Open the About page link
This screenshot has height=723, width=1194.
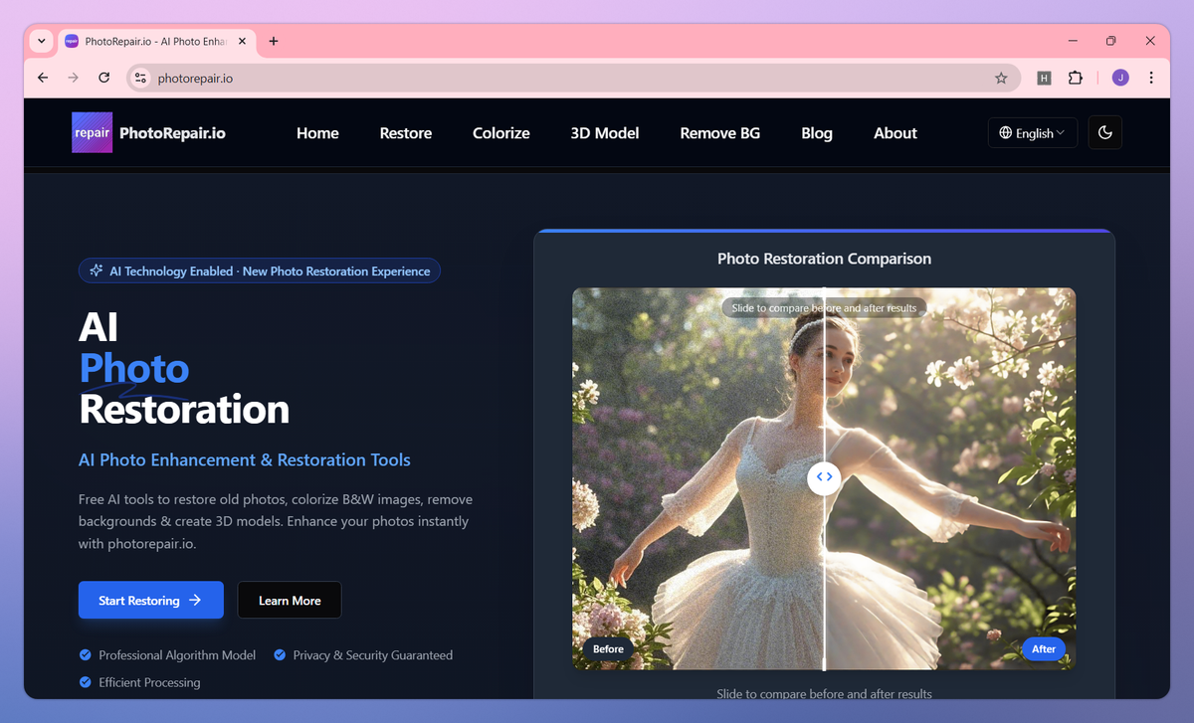pos(895,133)
